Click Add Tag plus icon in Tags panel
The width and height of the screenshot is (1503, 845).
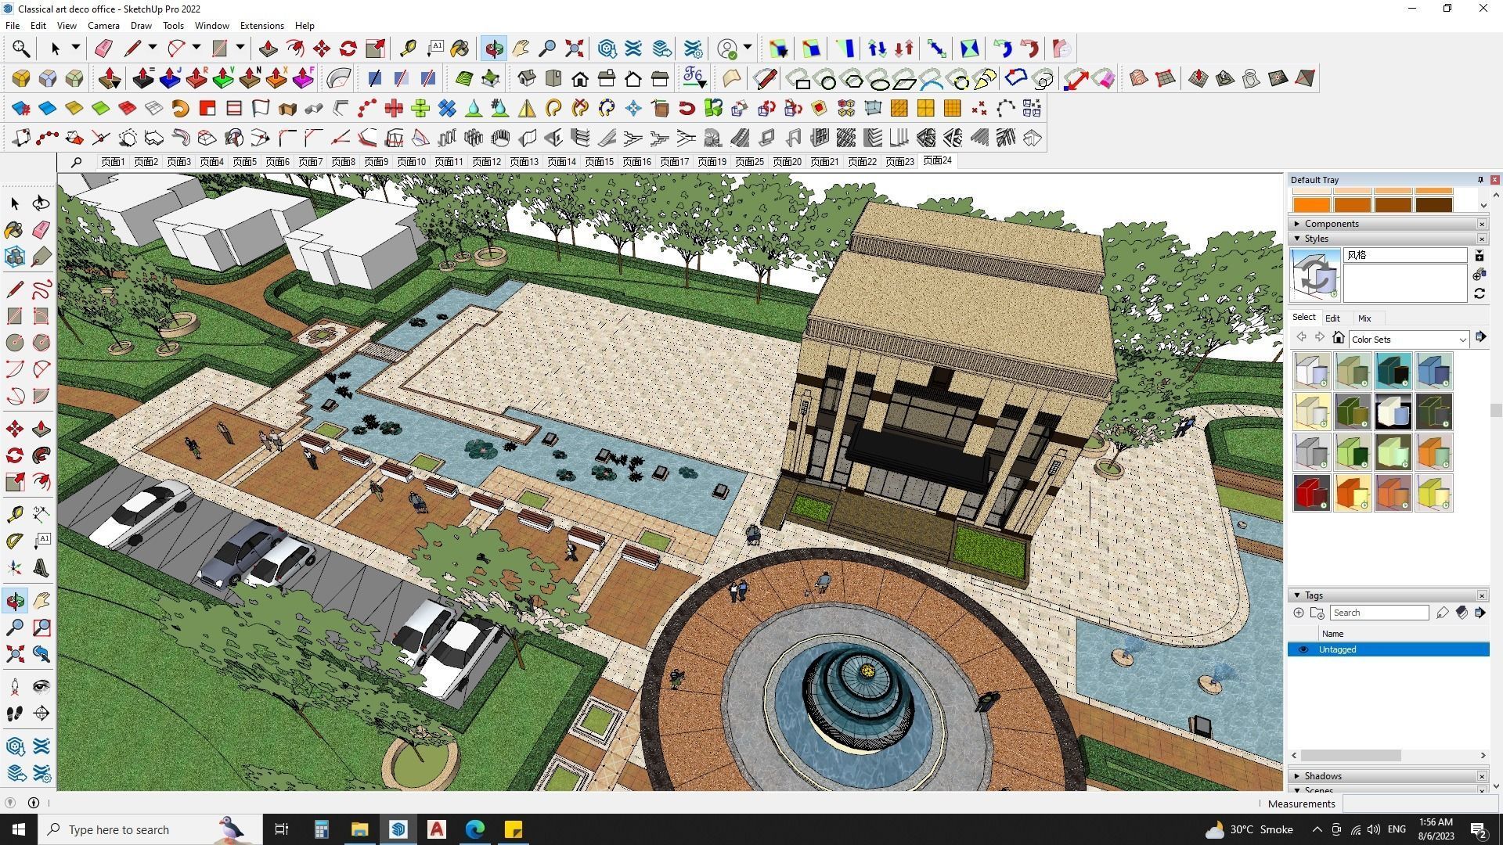point(1299,613)
